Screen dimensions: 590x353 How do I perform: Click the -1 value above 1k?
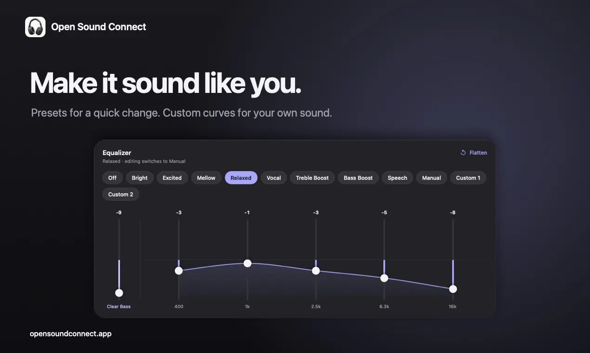pyautogui.click(x=247, y=213)
